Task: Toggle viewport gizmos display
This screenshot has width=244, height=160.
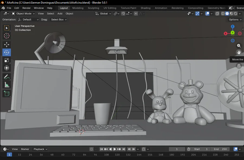Action: (197, 14)
